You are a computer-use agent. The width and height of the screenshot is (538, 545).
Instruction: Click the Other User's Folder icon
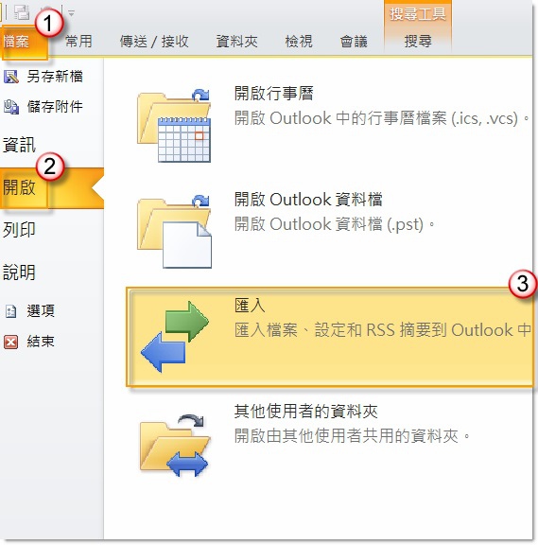175,446
